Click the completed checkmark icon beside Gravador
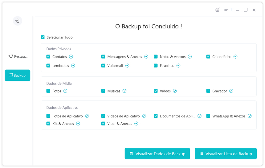The height and width of the screenshot is (168, 265). click(231, 91)
